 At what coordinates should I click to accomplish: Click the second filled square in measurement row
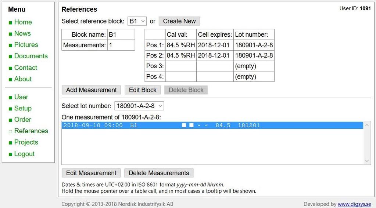191,125
